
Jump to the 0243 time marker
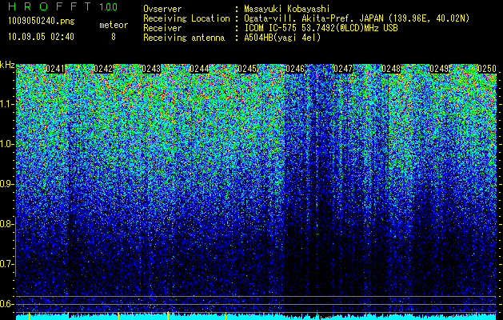[x=151, y=69]
